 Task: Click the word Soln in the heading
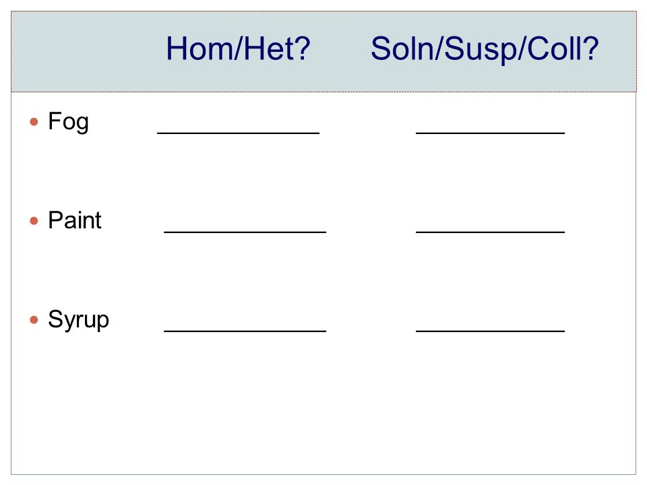(x=403, y=48)
